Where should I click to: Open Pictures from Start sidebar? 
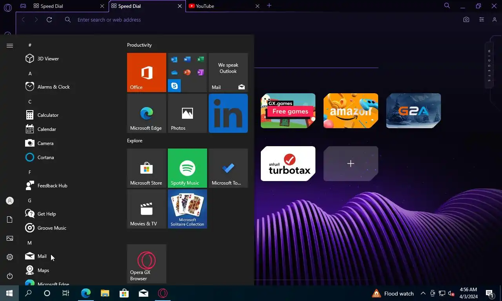tap(10, 238)
